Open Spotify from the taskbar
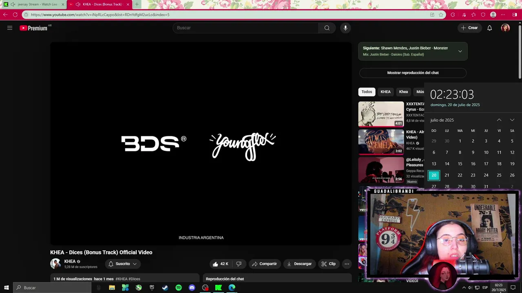 tap(179, 288)
